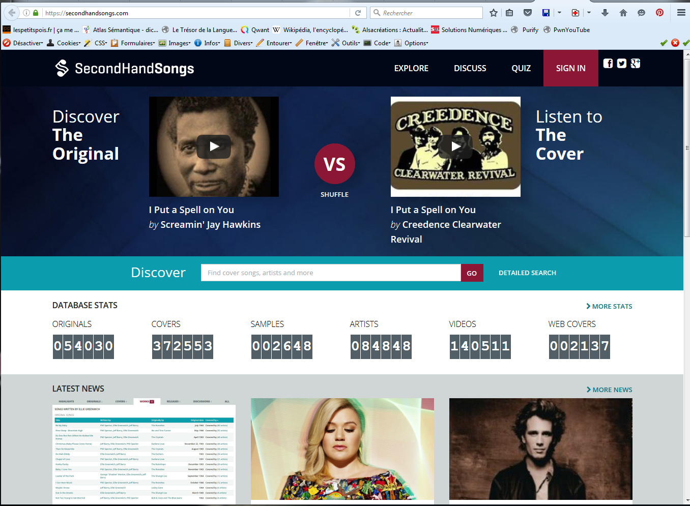Viewport: 690px width, 506px height.
Task: Click the PwnYouTube bookmarklet
Action: pos(566,30)
